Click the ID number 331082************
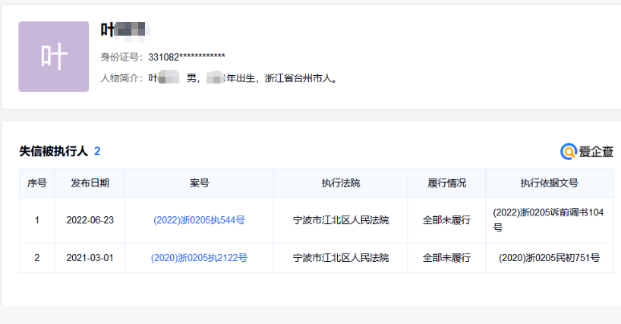This screenshot has width=621, height=324. [187, 57]
